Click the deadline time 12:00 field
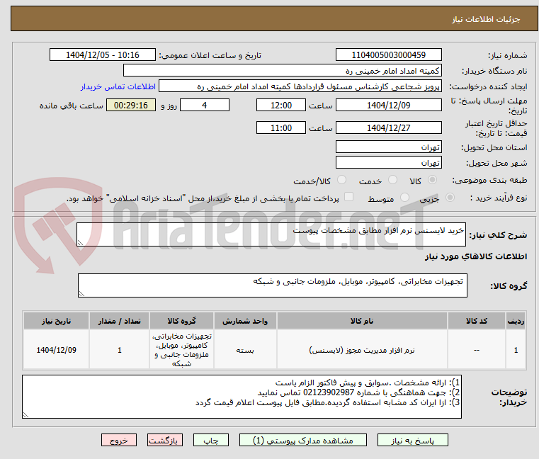 pyautogui.click(x=281, y=106)
